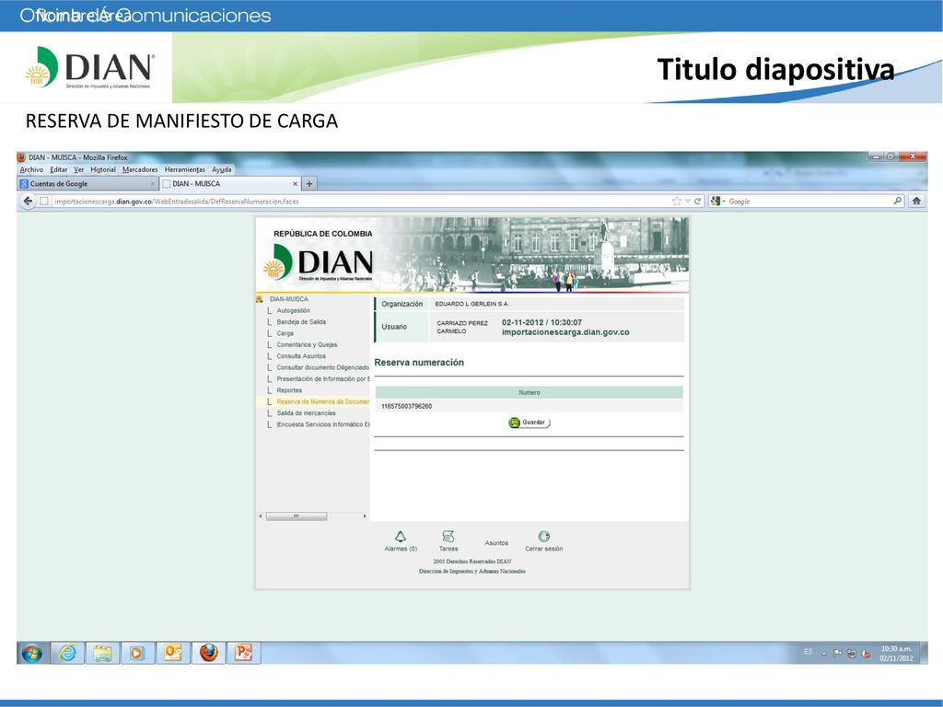Open the Editar menu
Screen dimensions: 943x707
(58, 169)
